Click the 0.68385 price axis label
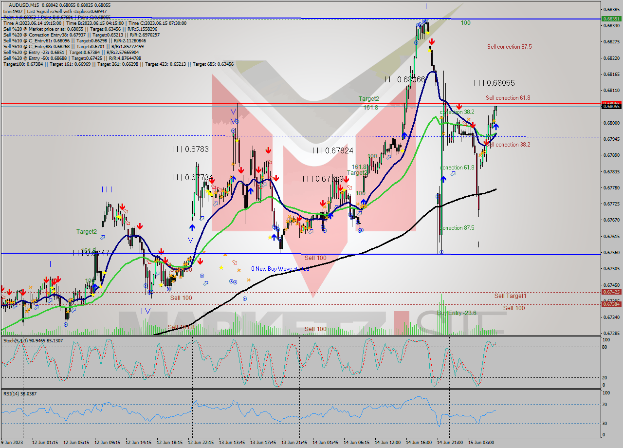Image resolution: width=623 pixels, height=448 pixels. click(611, 9)
